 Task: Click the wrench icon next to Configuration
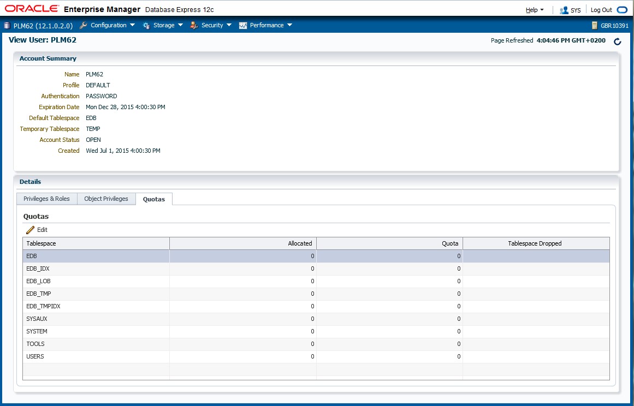click(x=84, y=26)
